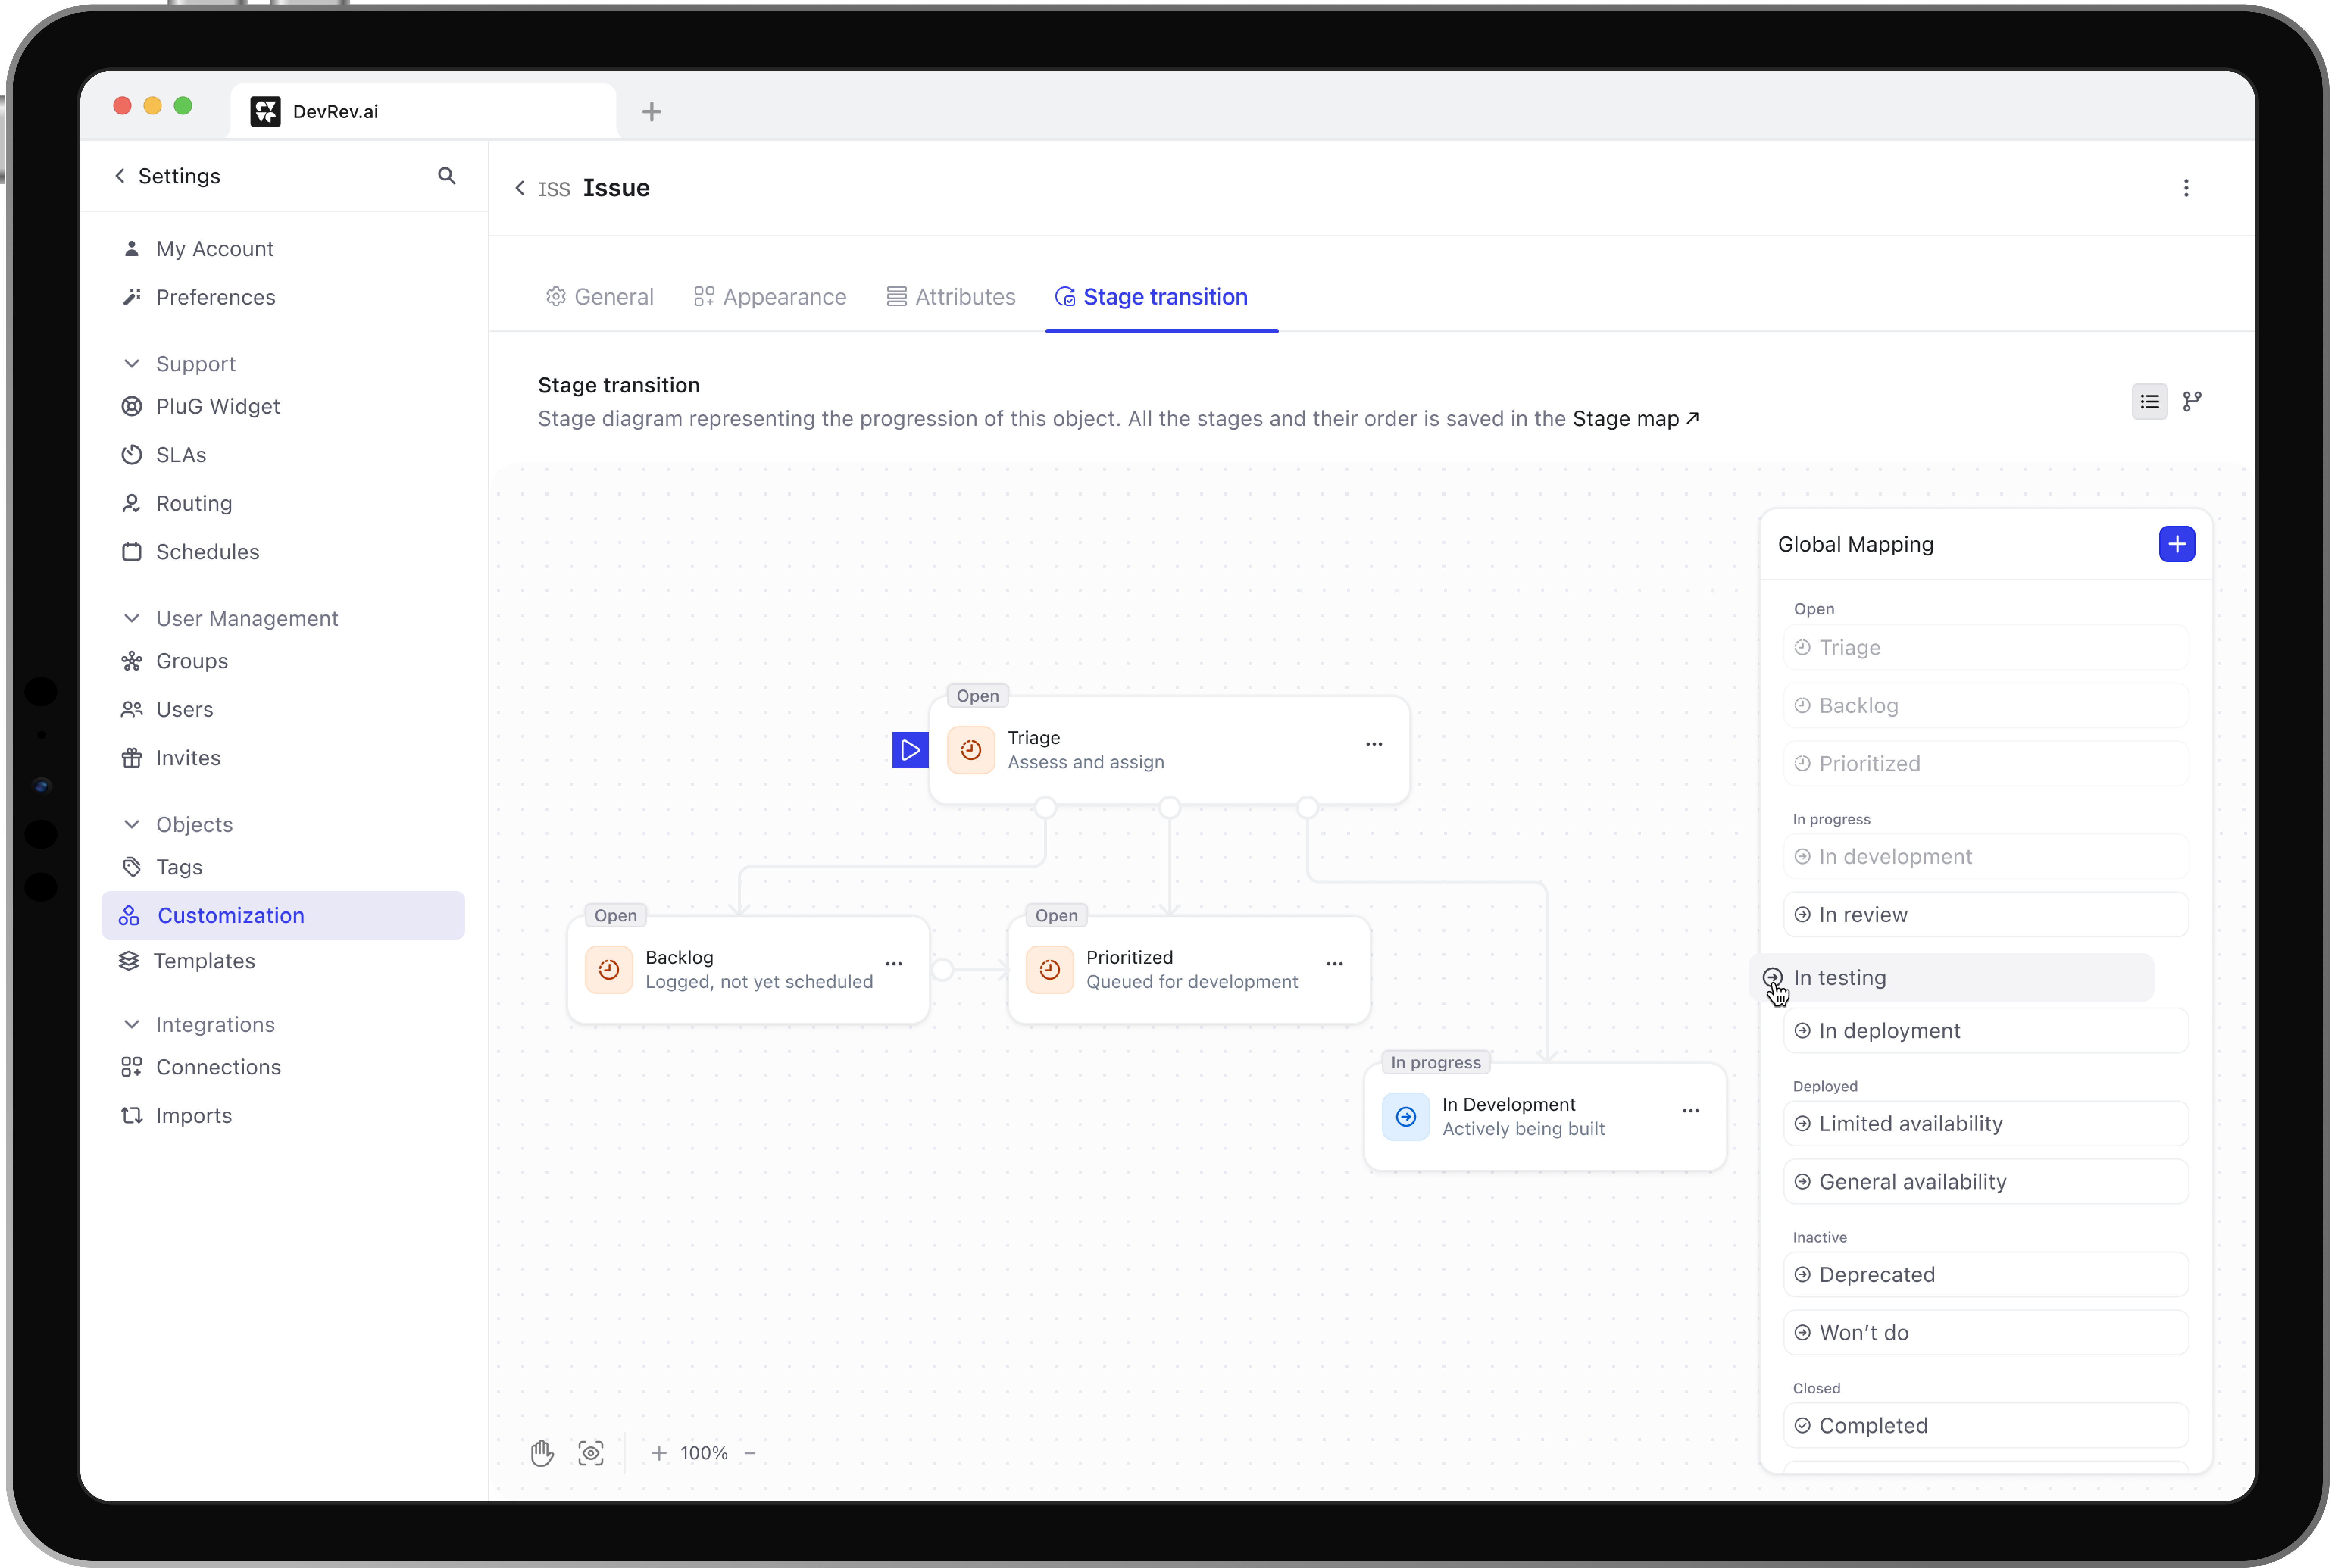2330x1568 pixels.
Task: Open the Attributes tab
Action: [951, 297]
